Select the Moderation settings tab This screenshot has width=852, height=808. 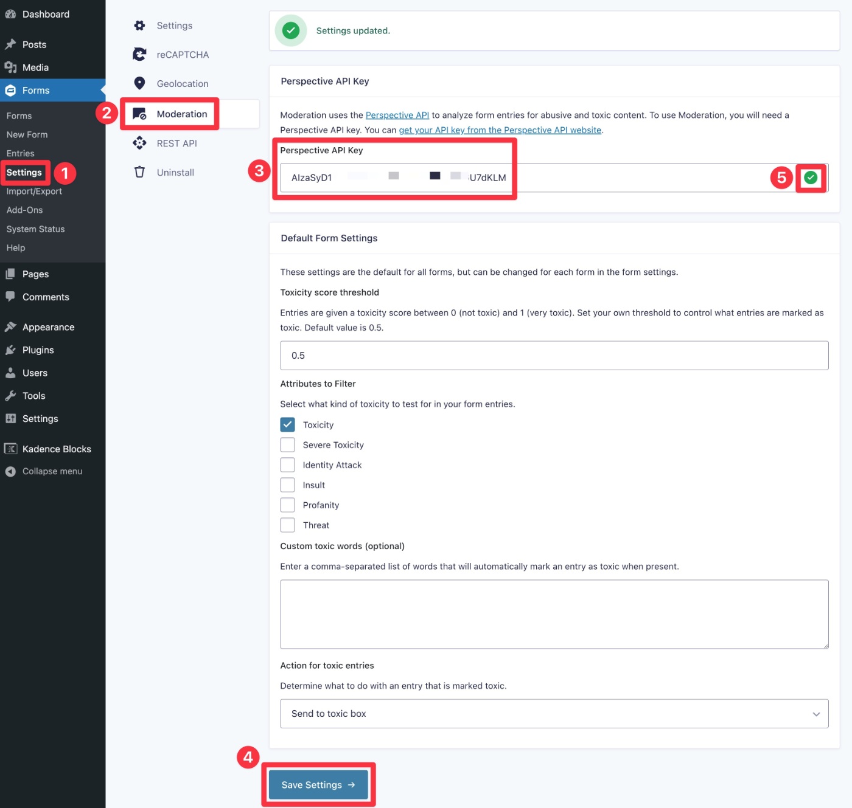[x=182, y=114]
